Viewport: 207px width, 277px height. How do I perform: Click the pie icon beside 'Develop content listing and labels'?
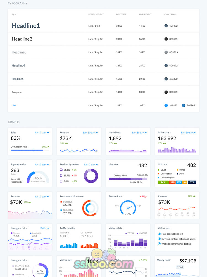[x=159, y=239]
